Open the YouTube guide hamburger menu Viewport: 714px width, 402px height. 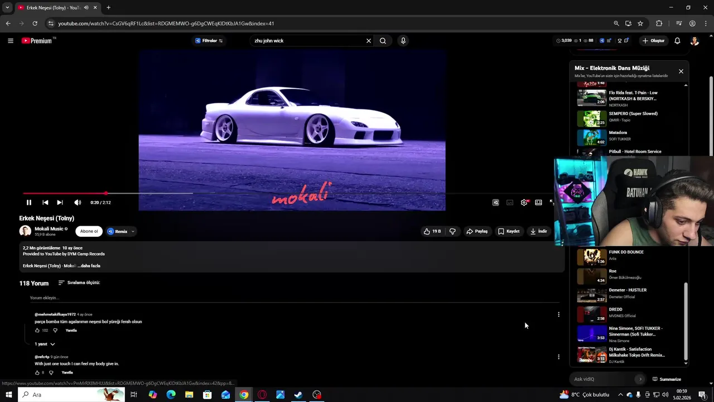(x=10, y=41)
